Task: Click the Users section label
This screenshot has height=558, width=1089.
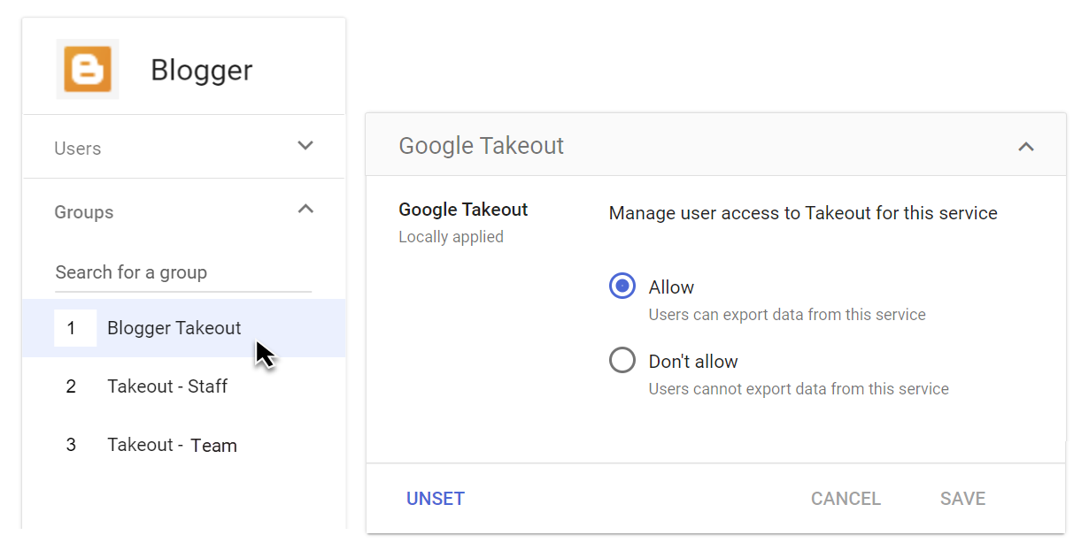Action: (78, 149)
